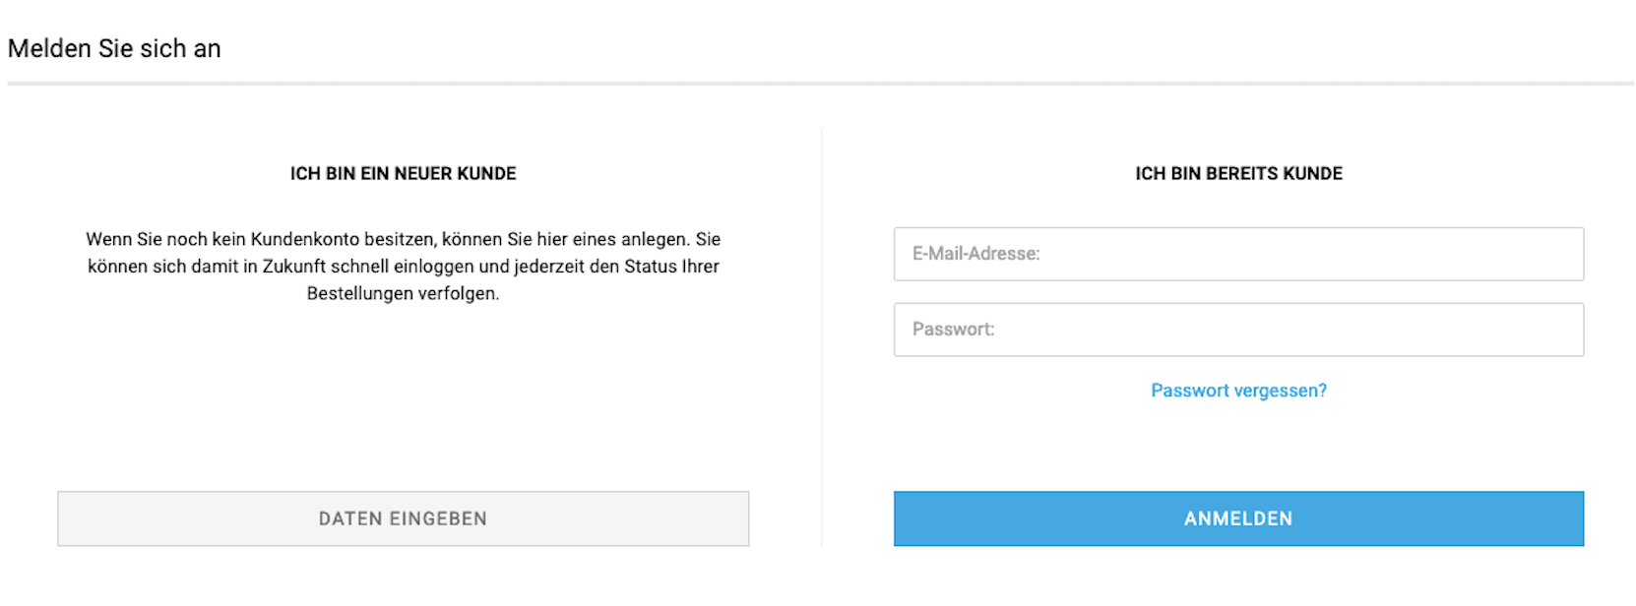
Task: Click the "E-Mail-Adresse:" placeholder text
Action: [975, 254]
